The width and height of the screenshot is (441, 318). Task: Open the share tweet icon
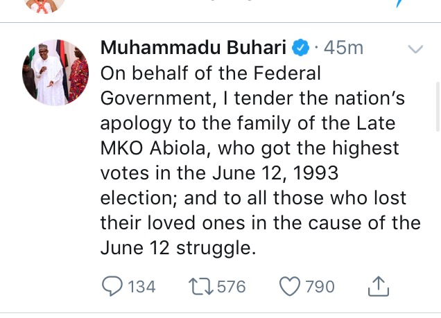pos(379,285)
